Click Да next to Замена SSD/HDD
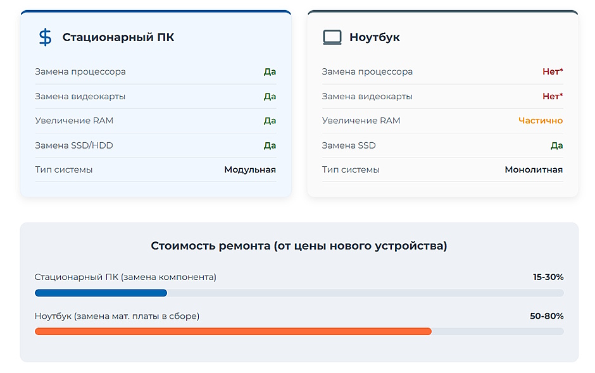This screenshot has height=373, width=595. pos(270,145)
